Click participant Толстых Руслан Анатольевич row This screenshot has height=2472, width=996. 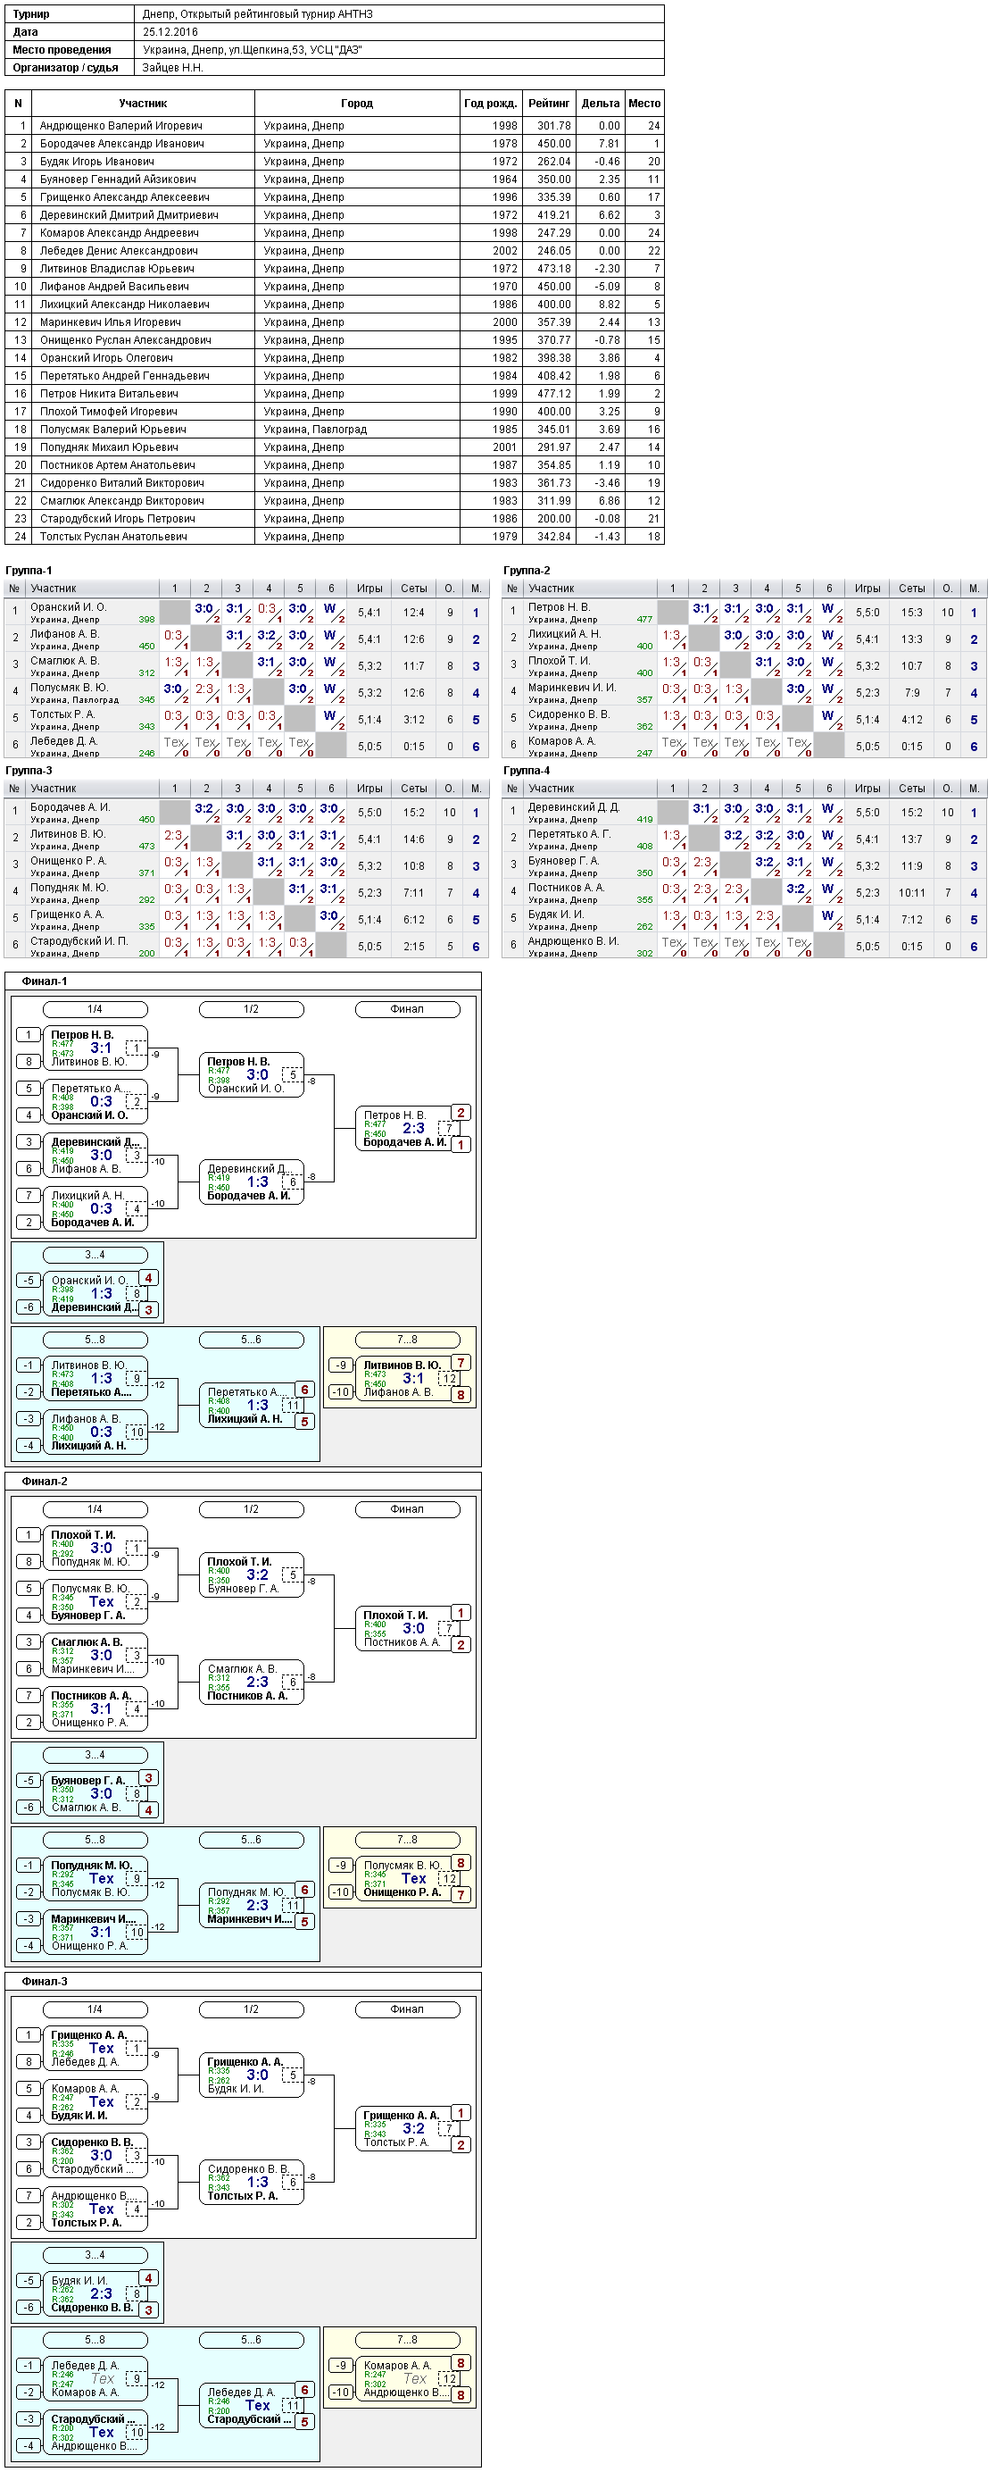334,537
